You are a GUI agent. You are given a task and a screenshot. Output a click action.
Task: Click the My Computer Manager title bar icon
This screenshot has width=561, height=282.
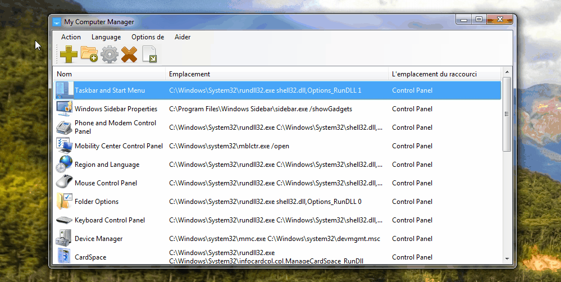pos(57,22)
